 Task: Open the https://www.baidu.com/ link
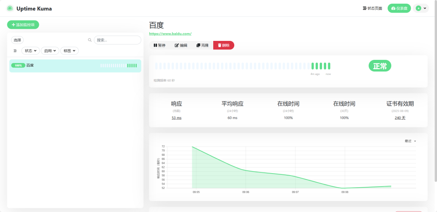click(x=170, y=34)
